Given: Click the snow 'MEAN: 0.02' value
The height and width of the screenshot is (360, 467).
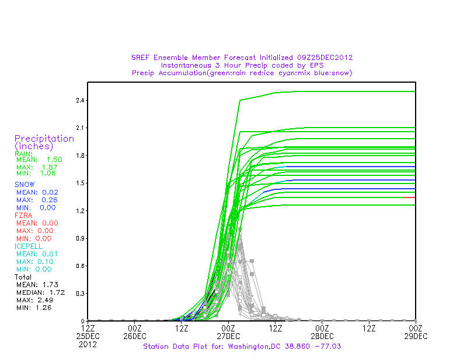Looking at the screenshot, I should click(37, 192).
